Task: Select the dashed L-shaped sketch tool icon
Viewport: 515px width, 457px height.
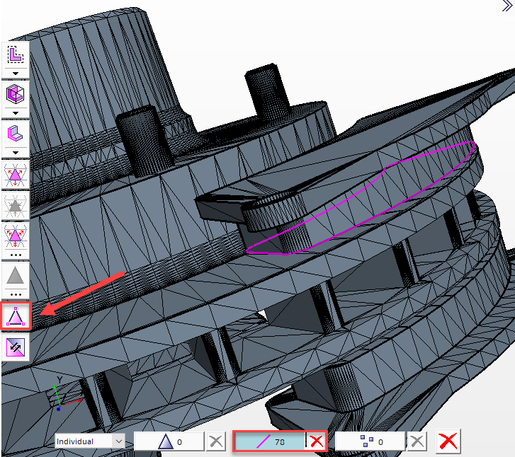Action: [x=16, y=54]
